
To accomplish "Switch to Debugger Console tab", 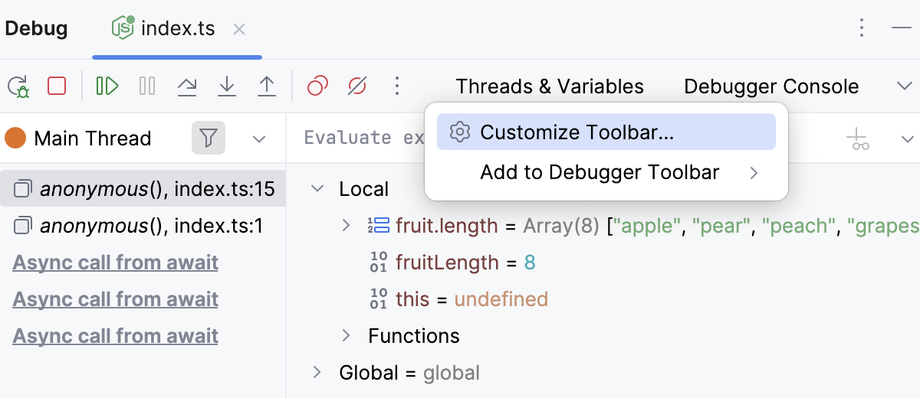I will click(x=770, y=86).
